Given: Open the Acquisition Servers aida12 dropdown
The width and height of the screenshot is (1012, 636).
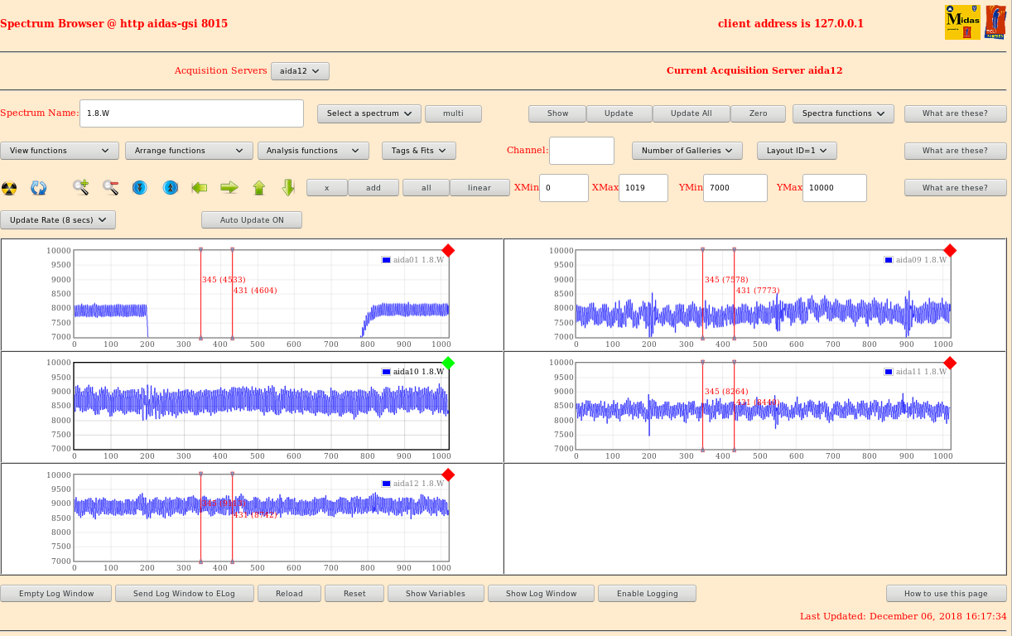Looking at the screenshot, I should pyautogui.click(x=300, y=71).
